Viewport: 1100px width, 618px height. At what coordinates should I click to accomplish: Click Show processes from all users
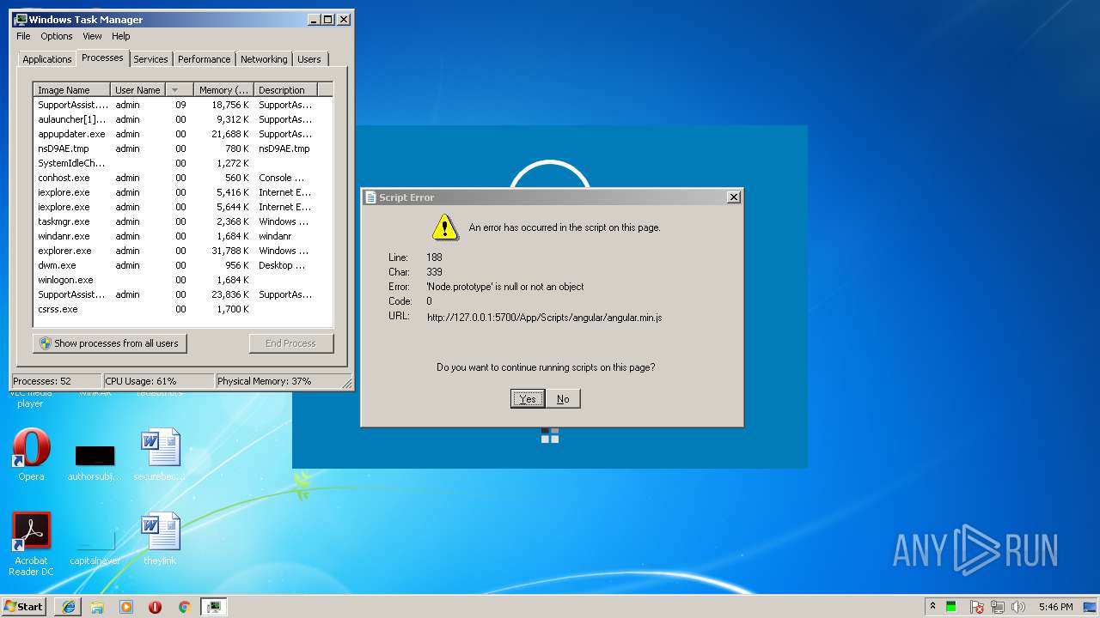110,343
